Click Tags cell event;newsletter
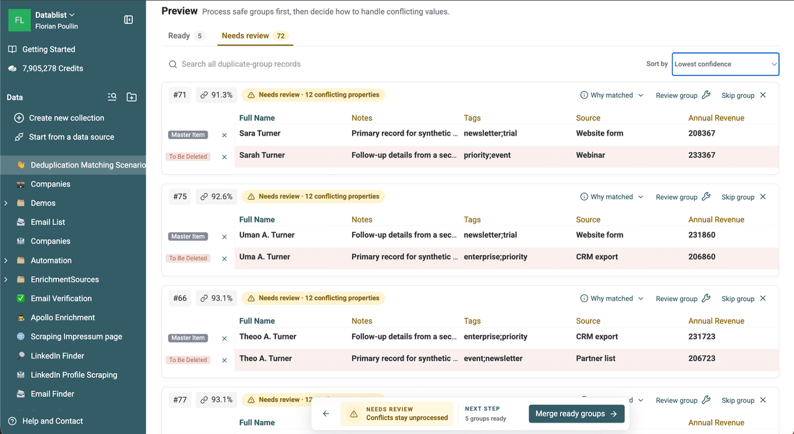The height and width of the screenshot is (434, 794). [x=493, y=358]
